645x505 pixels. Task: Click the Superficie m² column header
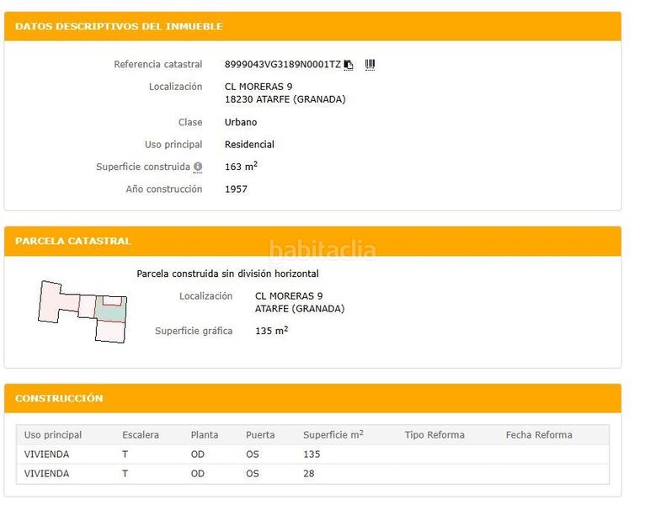[x=333, y=434]
